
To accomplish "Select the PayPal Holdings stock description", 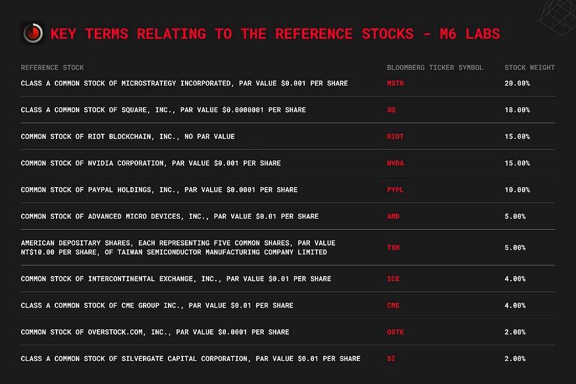I will coord(159,190).
